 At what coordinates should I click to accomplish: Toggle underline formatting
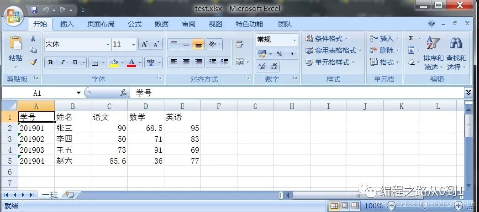(75, 62)
